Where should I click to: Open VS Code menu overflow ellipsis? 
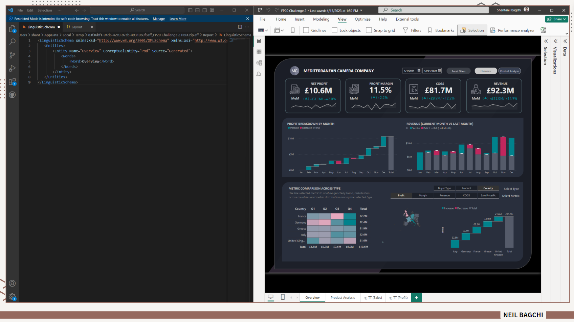[60, 10]
